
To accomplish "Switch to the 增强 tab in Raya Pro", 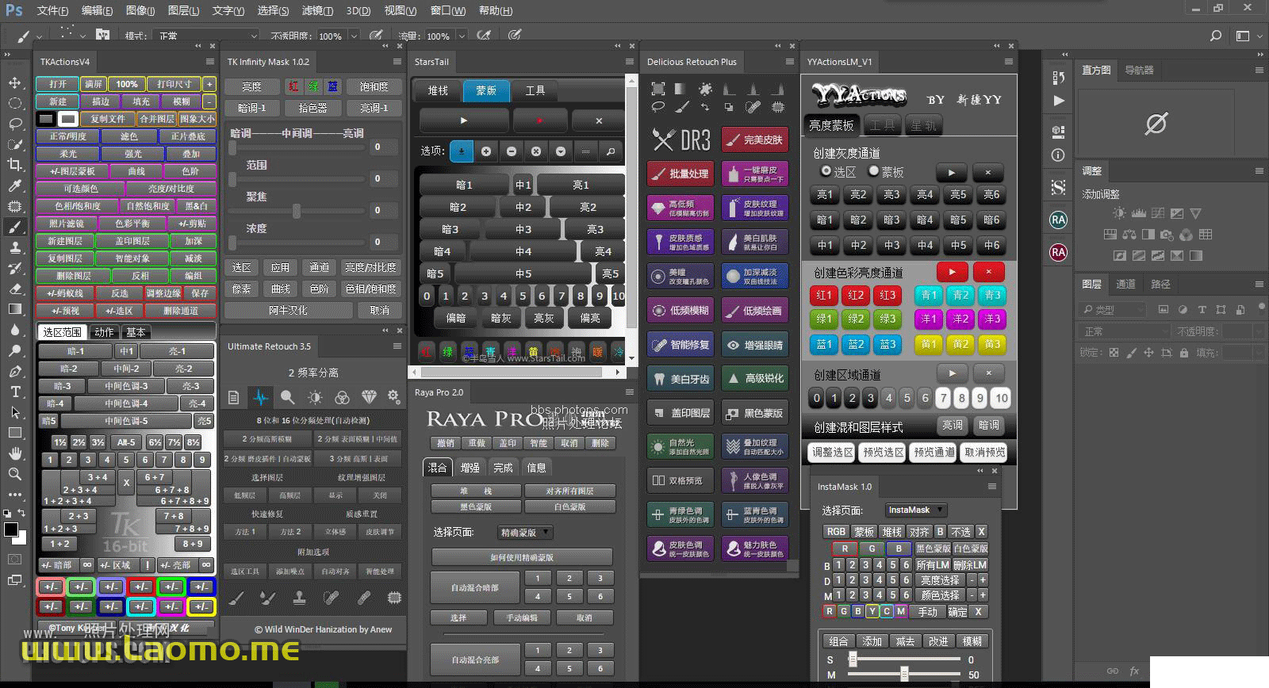I will pyautogui.click(x=470, y=468).
